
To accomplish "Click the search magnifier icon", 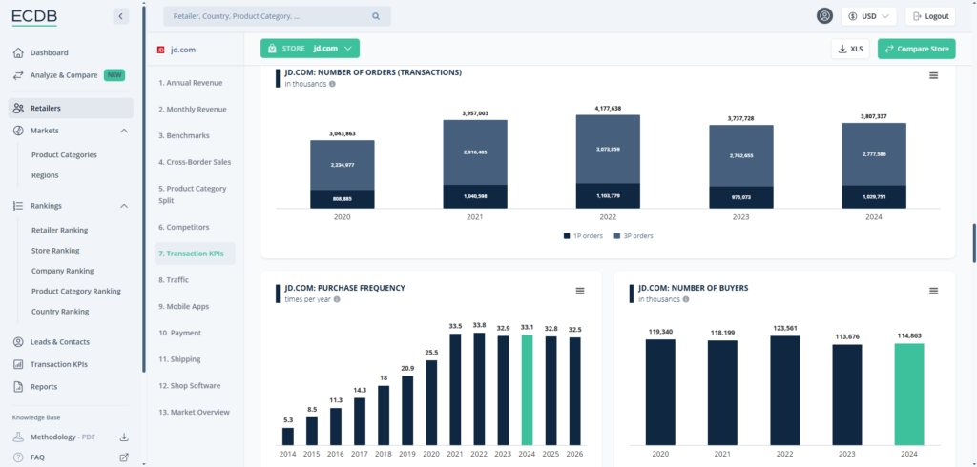I will tap(376, 16).
